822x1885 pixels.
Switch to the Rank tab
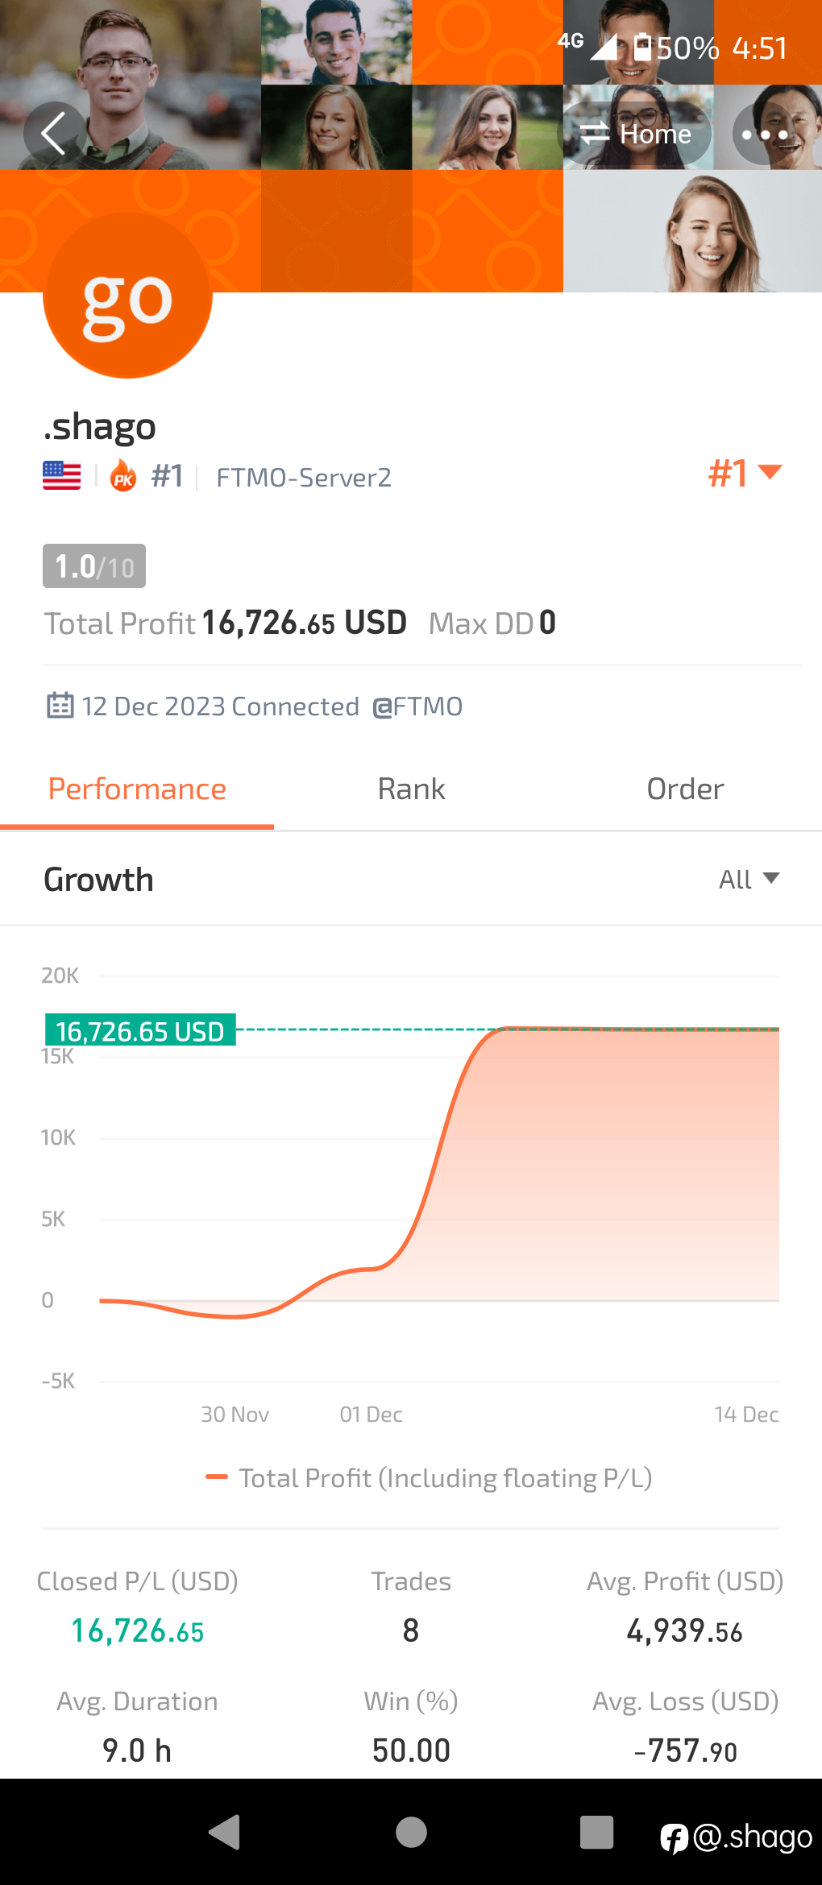click(411, 789)
